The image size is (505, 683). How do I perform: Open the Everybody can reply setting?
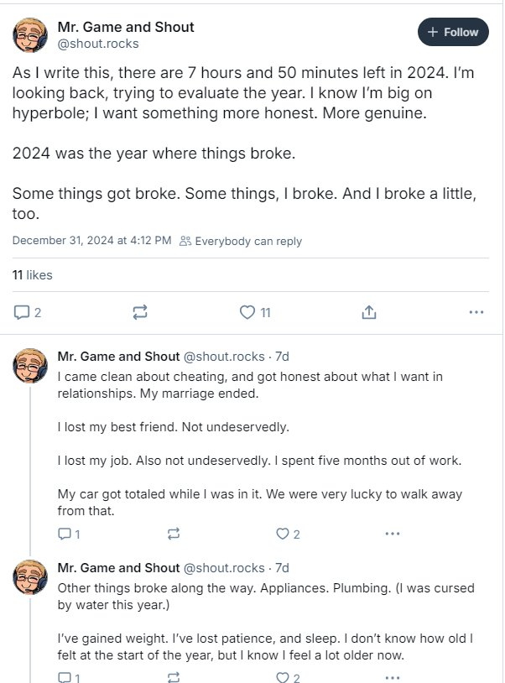pos(241,241)
